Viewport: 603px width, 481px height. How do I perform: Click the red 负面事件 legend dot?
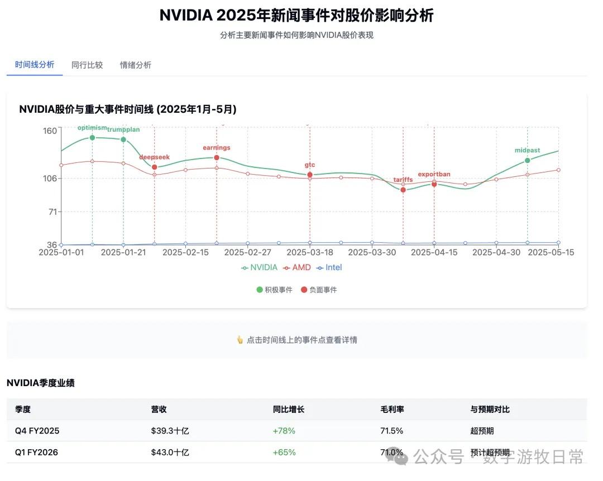pos(304,290)
